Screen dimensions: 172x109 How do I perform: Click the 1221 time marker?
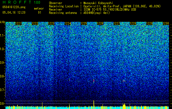click(19, 23)
